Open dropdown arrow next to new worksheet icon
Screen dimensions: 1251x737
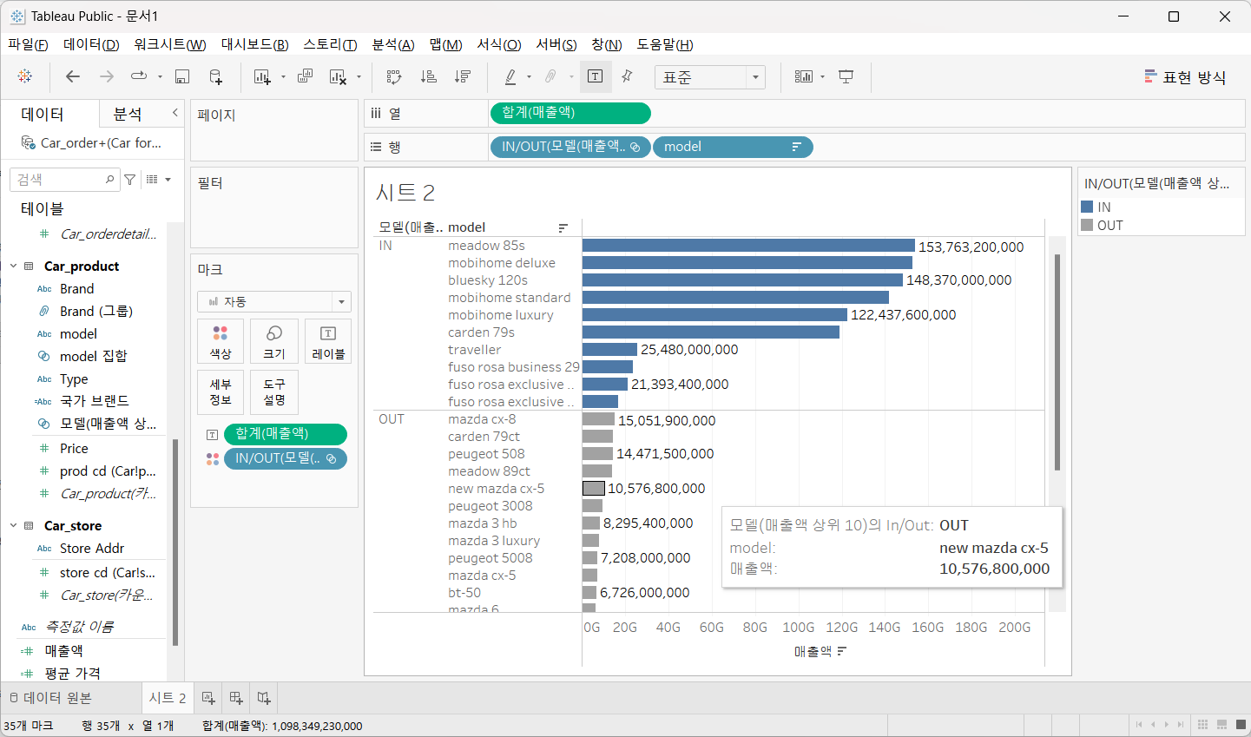click(283, 77)
